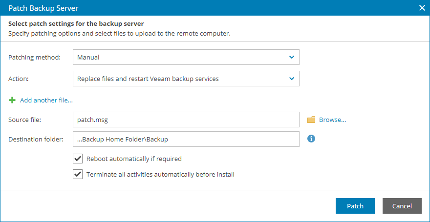Open the Action dropdown
This screenshot has height=222, width=430.
(x=186, y=79)
